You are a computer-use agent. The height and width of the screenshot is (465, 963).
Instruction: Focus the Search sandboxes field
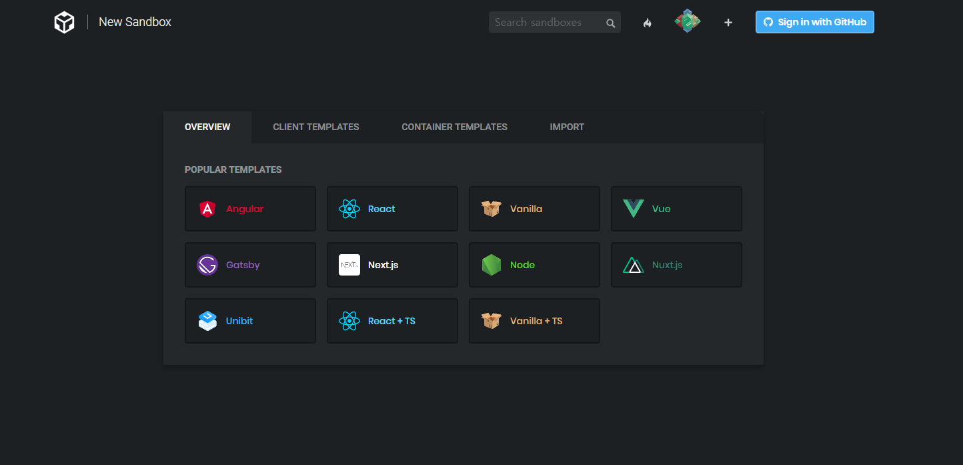click(x=555, y=22)
